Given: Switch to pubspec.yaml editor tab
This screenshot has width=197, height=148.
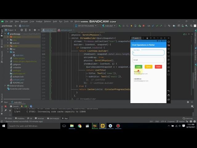Looking at the screenshot, I should 66,30.
